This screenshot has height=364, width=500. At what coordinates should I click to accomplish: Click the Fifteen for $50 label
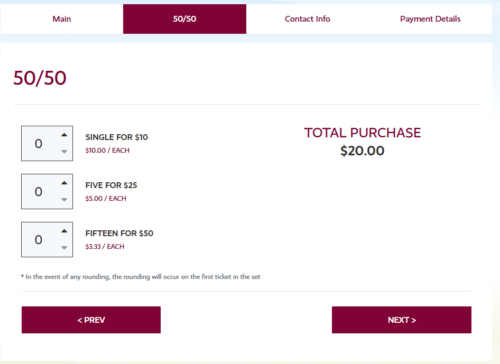click(x=119, y=234)
